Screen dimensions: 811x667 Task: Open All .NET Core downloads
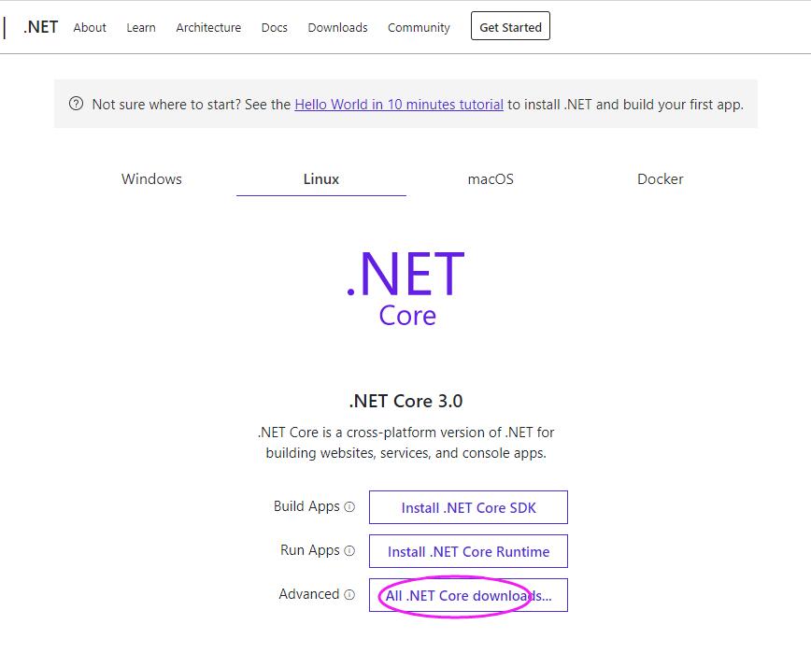468,594
